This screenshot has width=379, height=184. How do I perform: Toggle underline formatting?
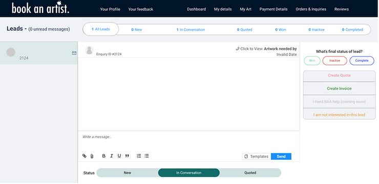pos(119,156)
